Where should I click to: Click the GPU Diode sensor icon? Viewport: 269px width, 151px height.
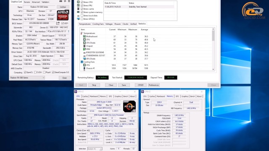[x=84, y=59]
